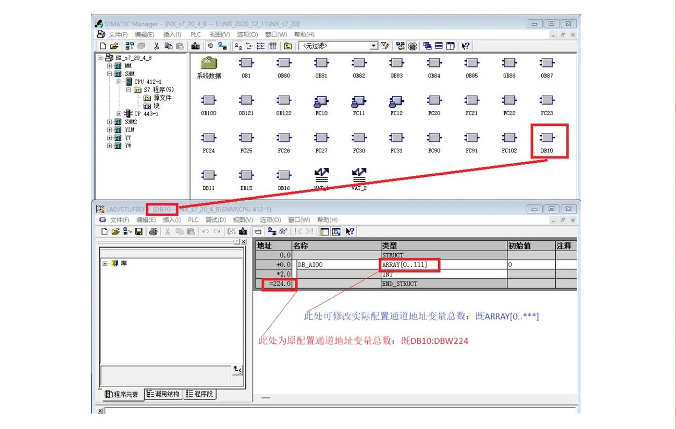Click the up-one-level folder button
This screenshot has width=676, height=429.
coord(288,46)
